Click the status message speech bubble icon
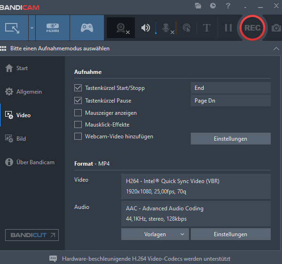Viewport: 282px width, 264px height. point(53,259)
